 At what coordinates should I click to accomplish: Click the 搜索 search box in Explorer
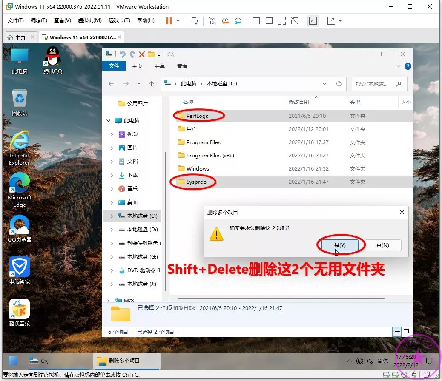(x=375, y=84)
